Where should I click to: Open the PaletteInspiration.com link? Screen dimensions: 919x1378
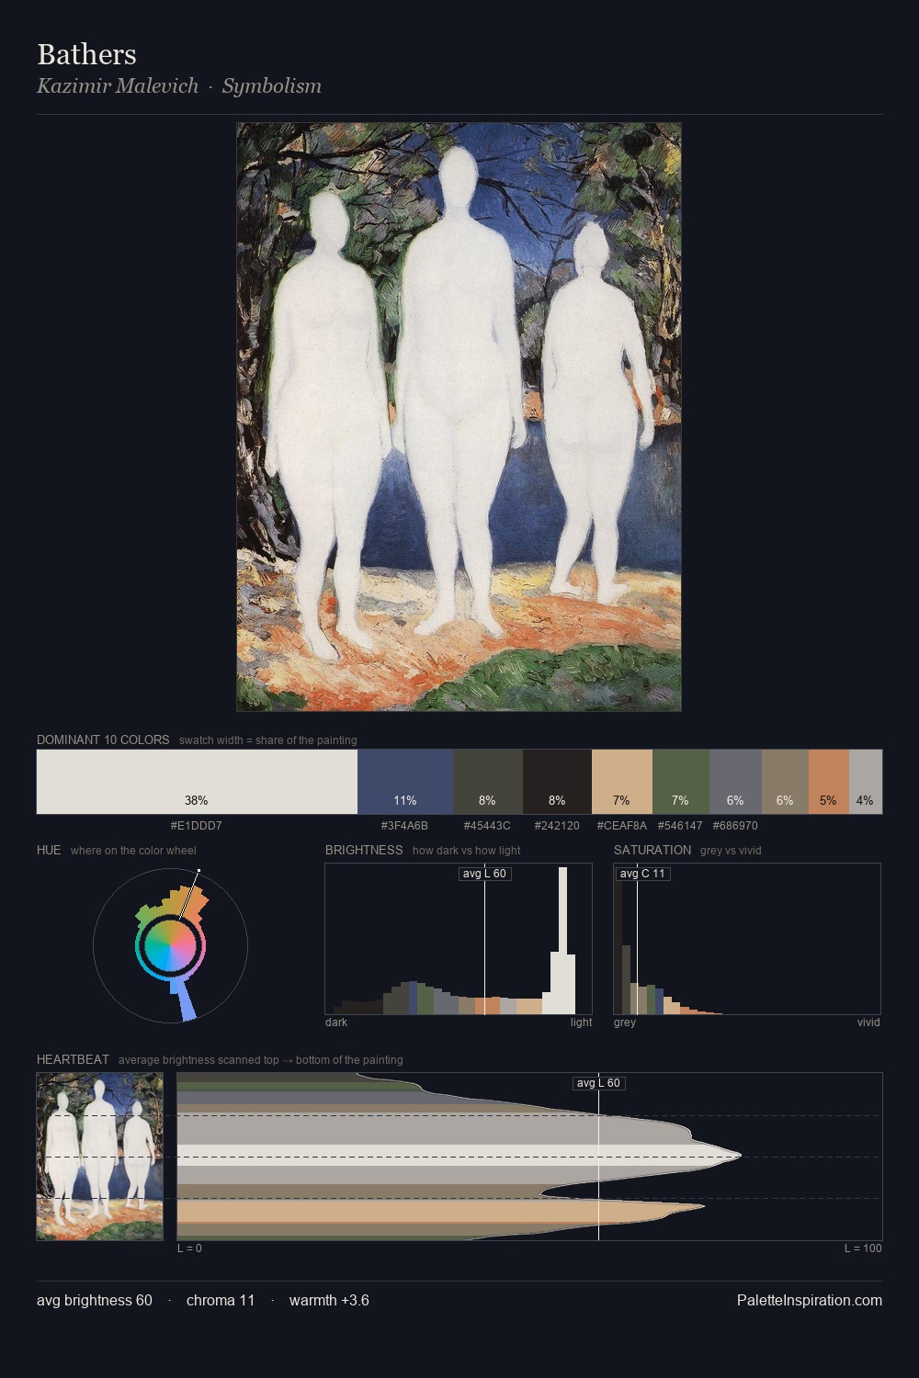(x=810, y=1300)
